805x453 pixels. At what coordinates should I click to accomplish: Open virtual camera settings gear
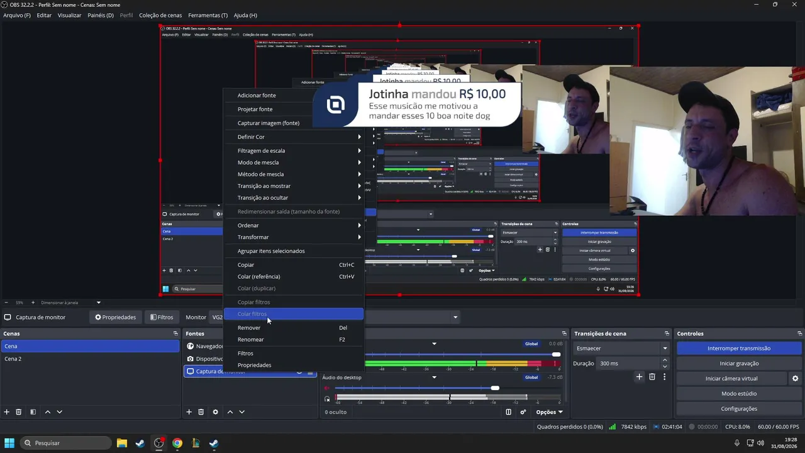click(x=795, y=379)
